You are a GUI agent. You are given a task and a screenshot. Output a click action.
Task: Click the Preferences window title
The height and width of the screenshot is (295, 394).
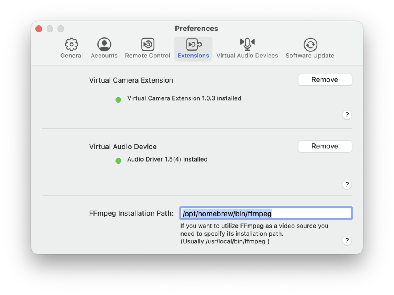(x=196, y=29)
